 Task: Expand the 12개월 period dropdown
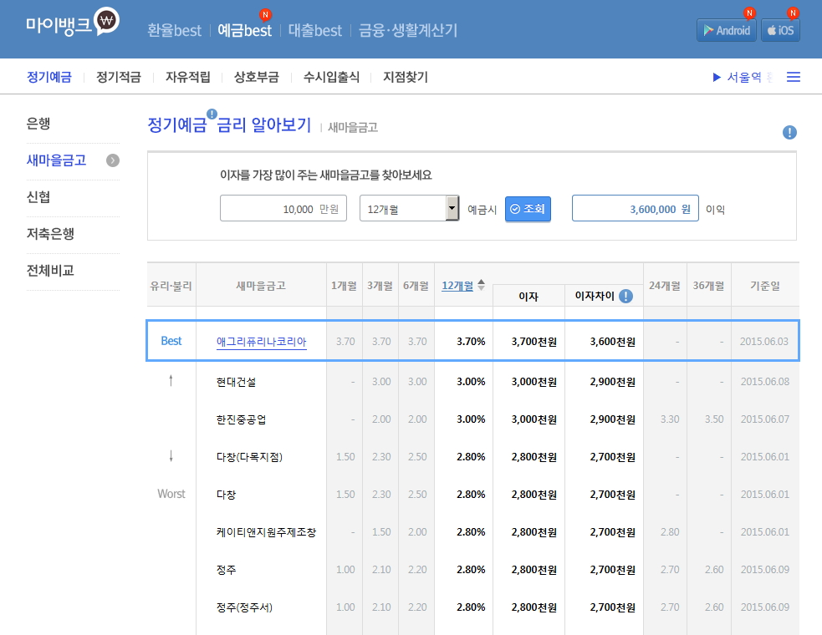452,209
